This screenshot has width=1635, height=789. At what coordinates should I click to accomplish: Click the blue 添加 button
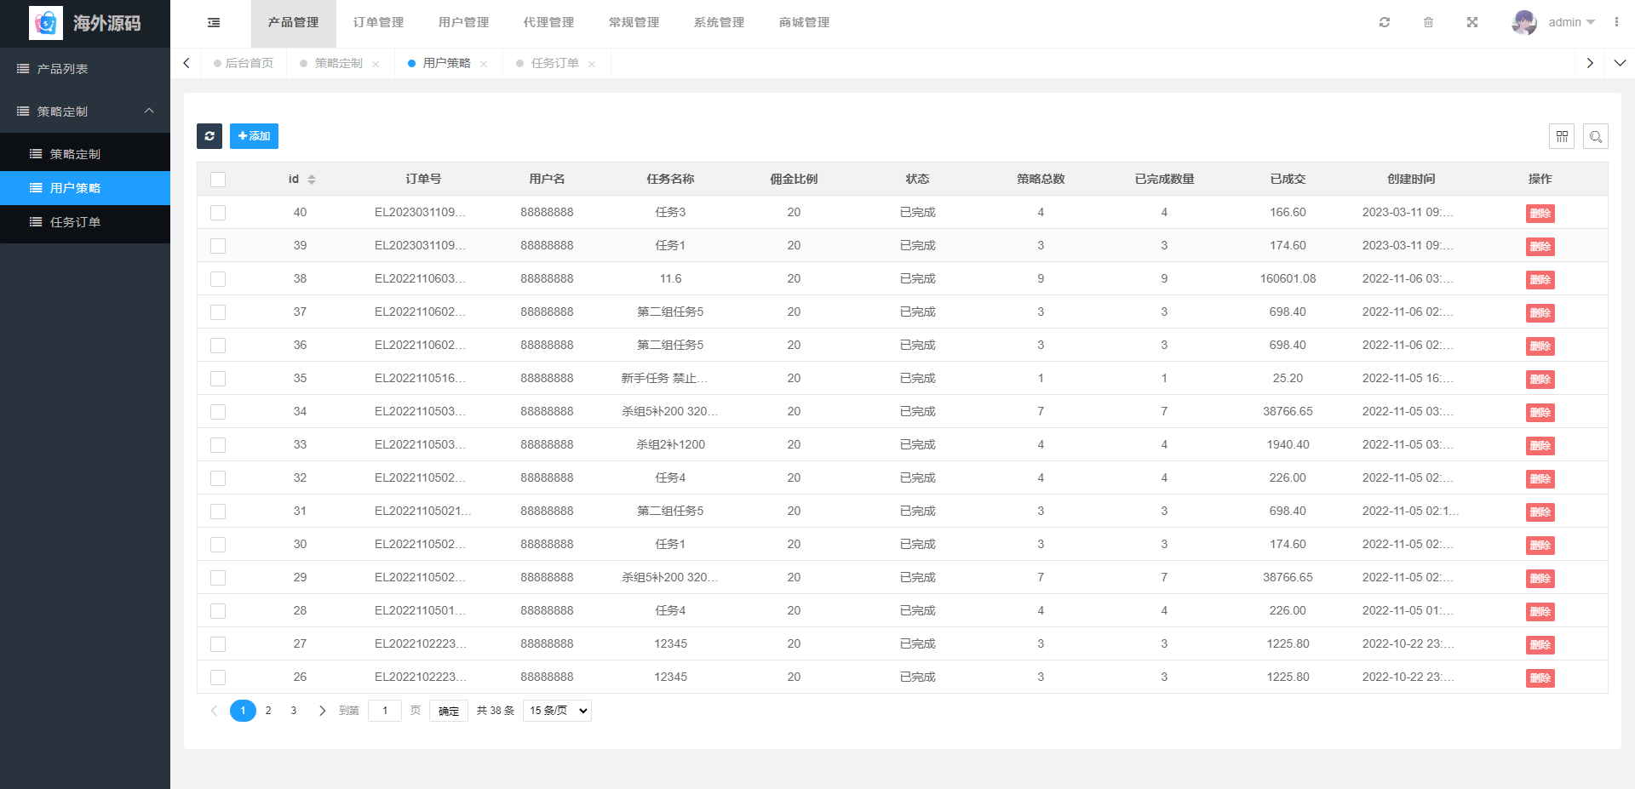tap(254, 136)
